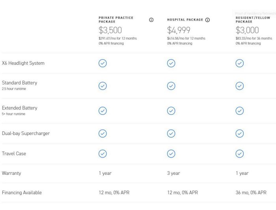Viewport: 276px width, 210px height.
Task: Click Travel Case checkmark under Private Practice
Action: click(x=103, y=154)
